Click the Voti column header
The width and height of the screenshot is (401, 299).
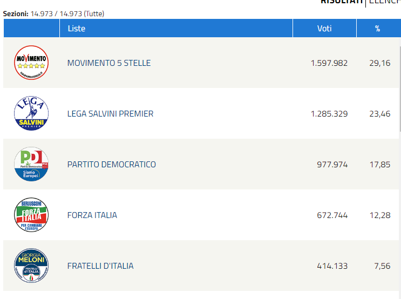click(324, 28)
